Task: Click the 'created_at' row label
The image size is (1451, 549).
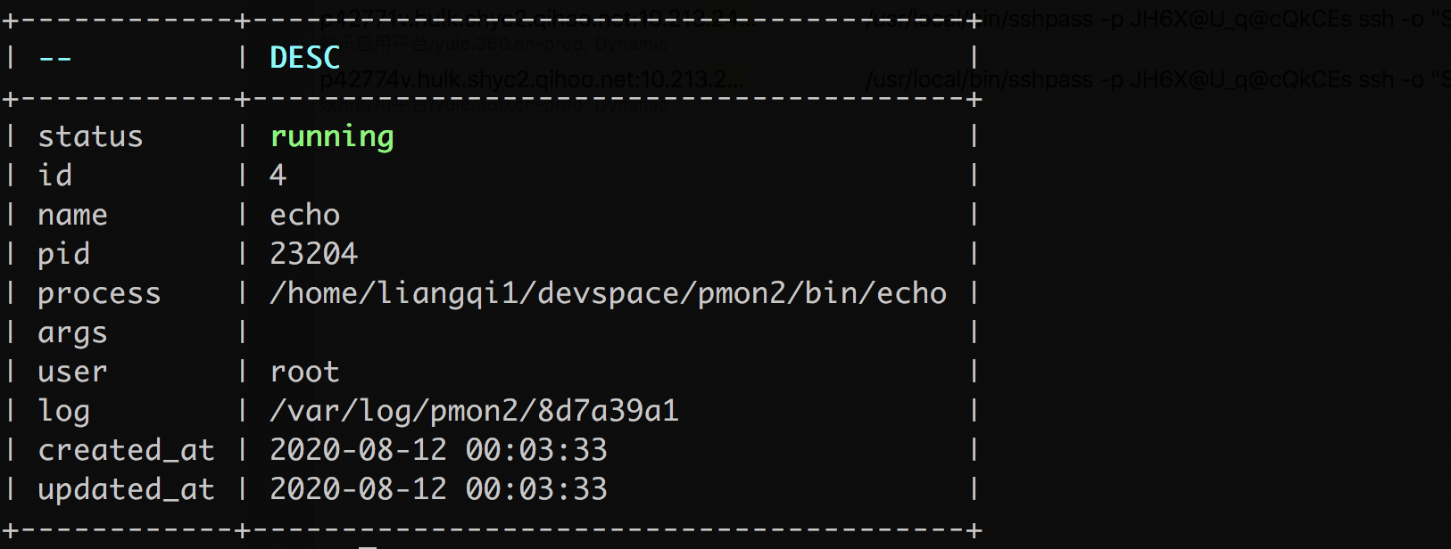Action: point(126,450)
